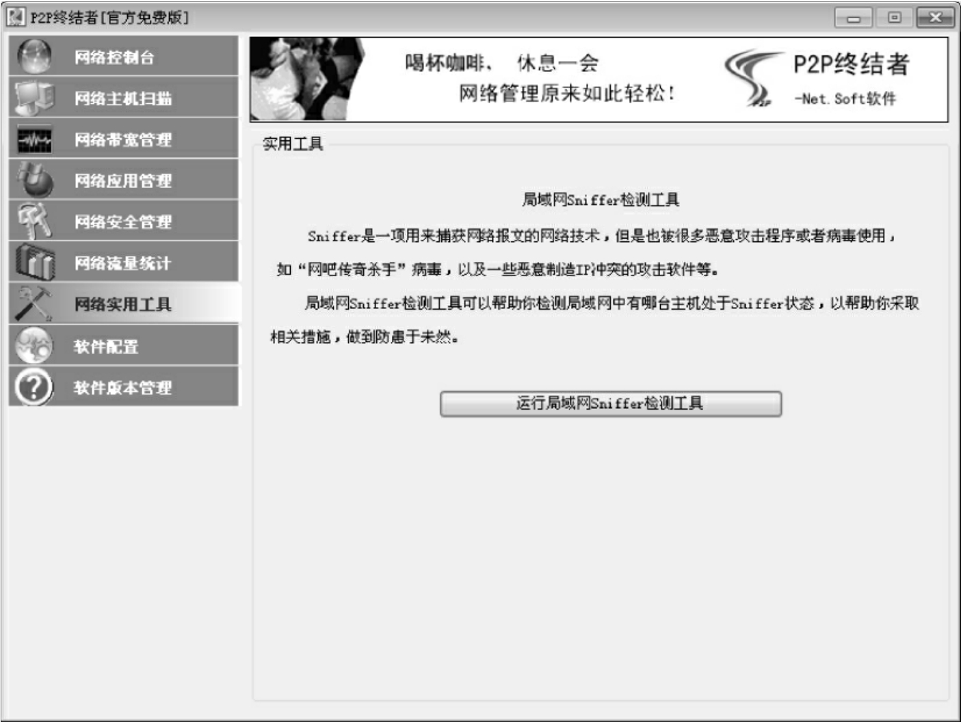Maximize the P2P终结者 window
Viewport: 961px width, 722px height.
(x=894, y=18)
